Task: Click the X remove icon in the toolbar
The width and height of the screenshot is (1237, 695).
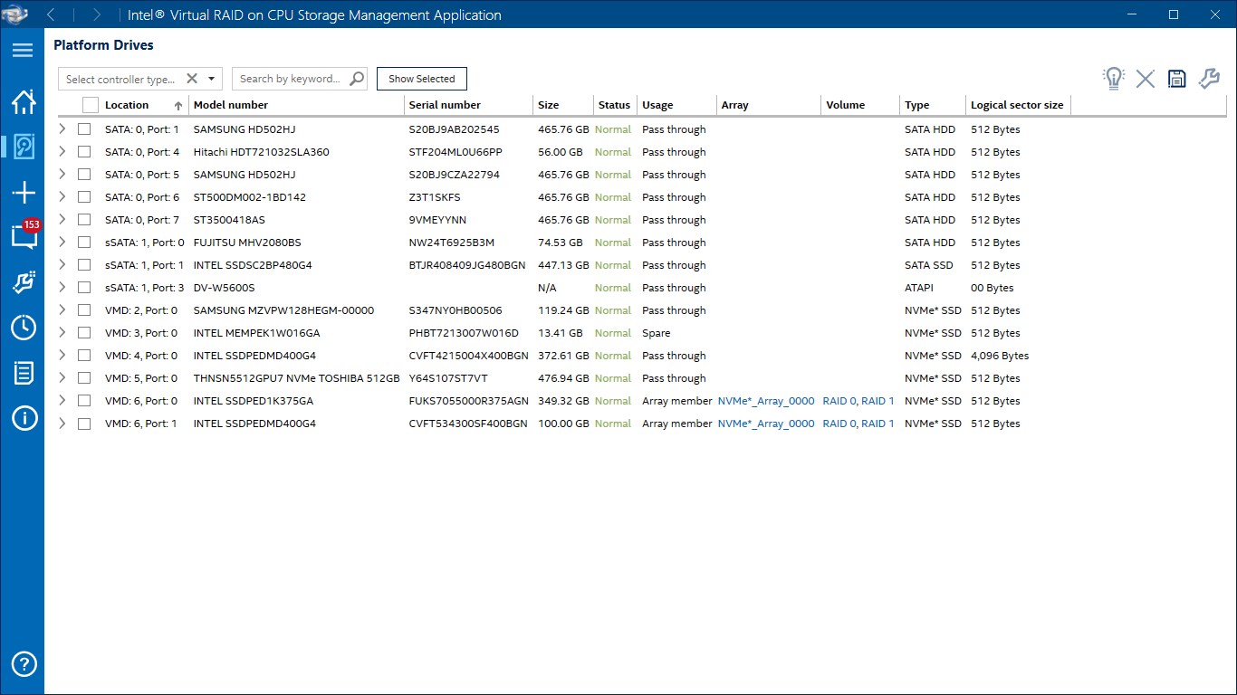Action: point(1146,79)
